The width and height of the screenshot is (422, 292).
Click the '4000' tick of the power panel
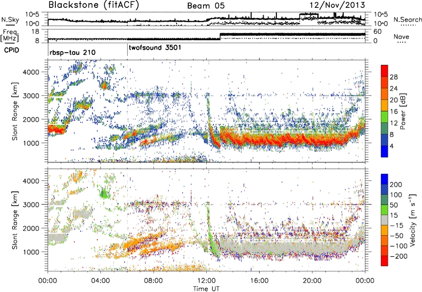coord(31,72)
